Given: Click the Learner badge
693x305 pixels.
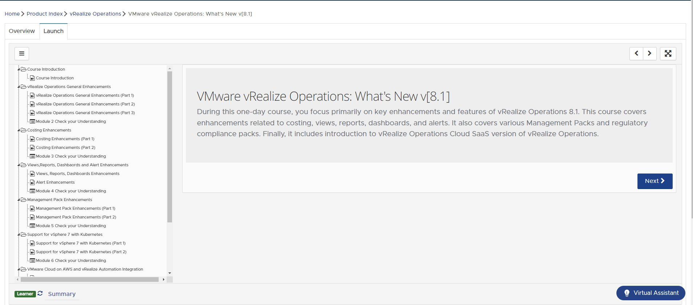Looking at the screenshot, I should [x=25, y=294].
